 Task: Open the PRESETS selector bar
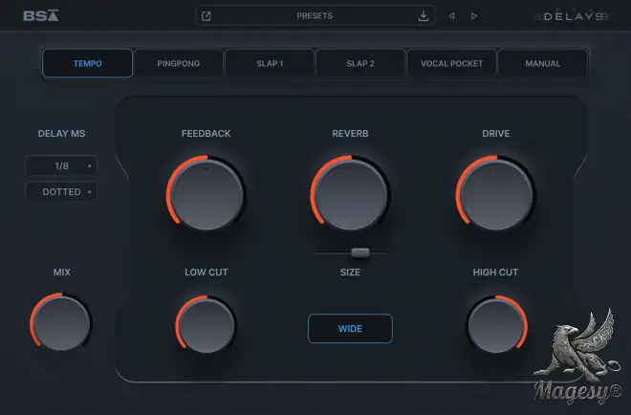tap(315, 15)
